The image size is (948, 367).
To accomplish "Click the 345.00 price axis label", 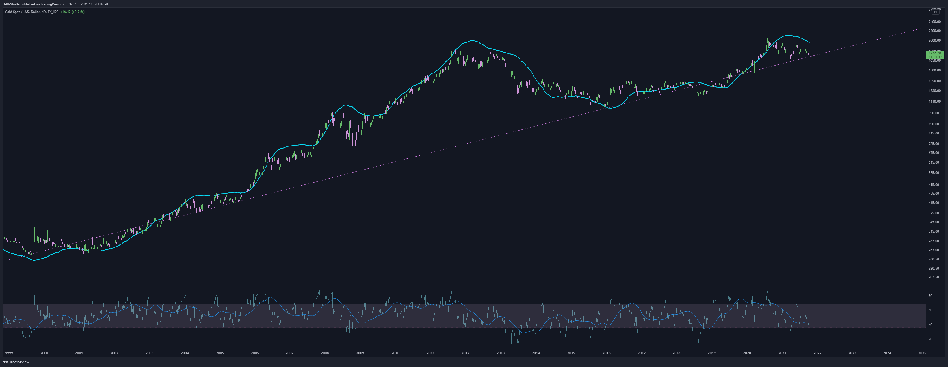I will (934, 222).
